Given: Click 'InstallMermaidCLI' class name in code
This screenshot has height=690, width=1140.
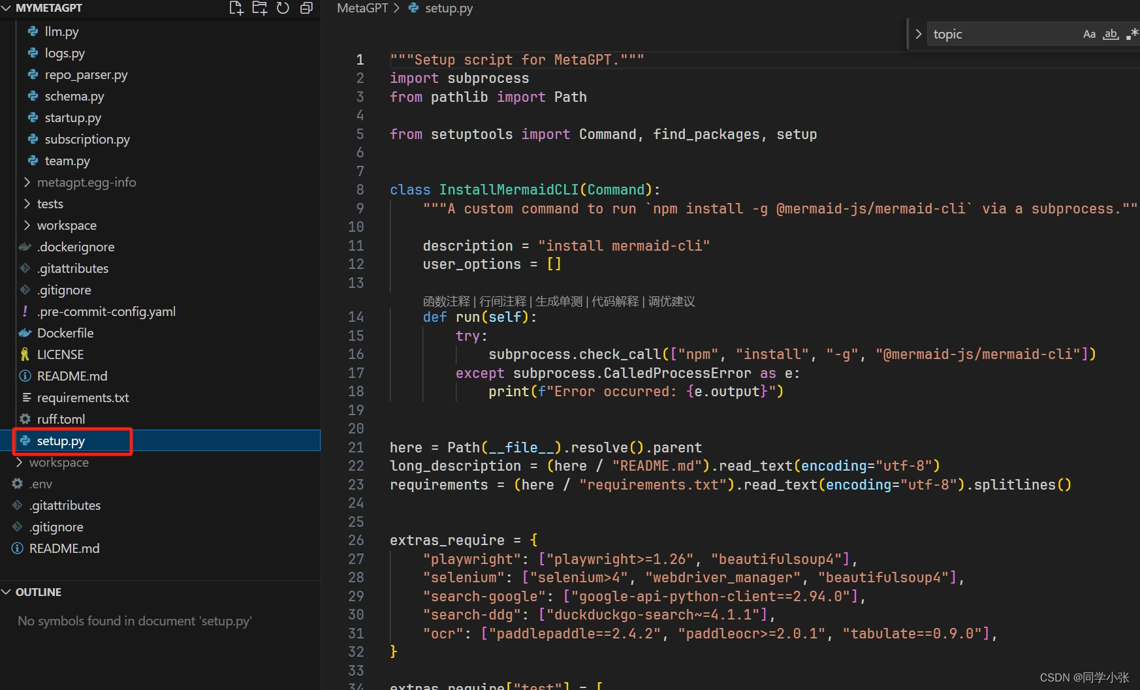Looking at the screenshot, I should [x=509, y=190].
